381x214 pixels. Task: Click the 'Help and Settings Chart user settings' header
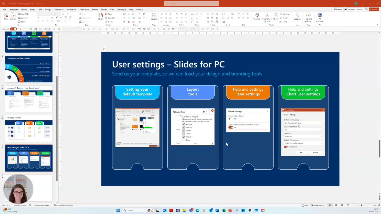(303, 92)
